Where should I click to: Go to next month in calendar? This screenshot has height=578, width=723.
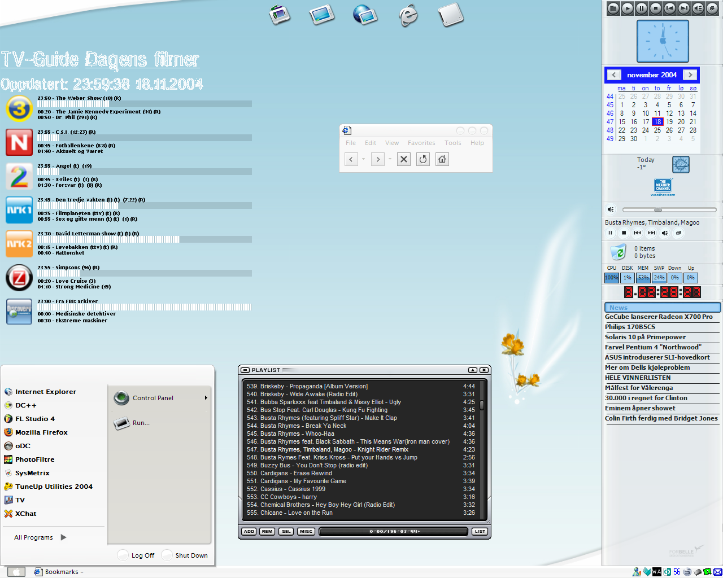(690, 75)
